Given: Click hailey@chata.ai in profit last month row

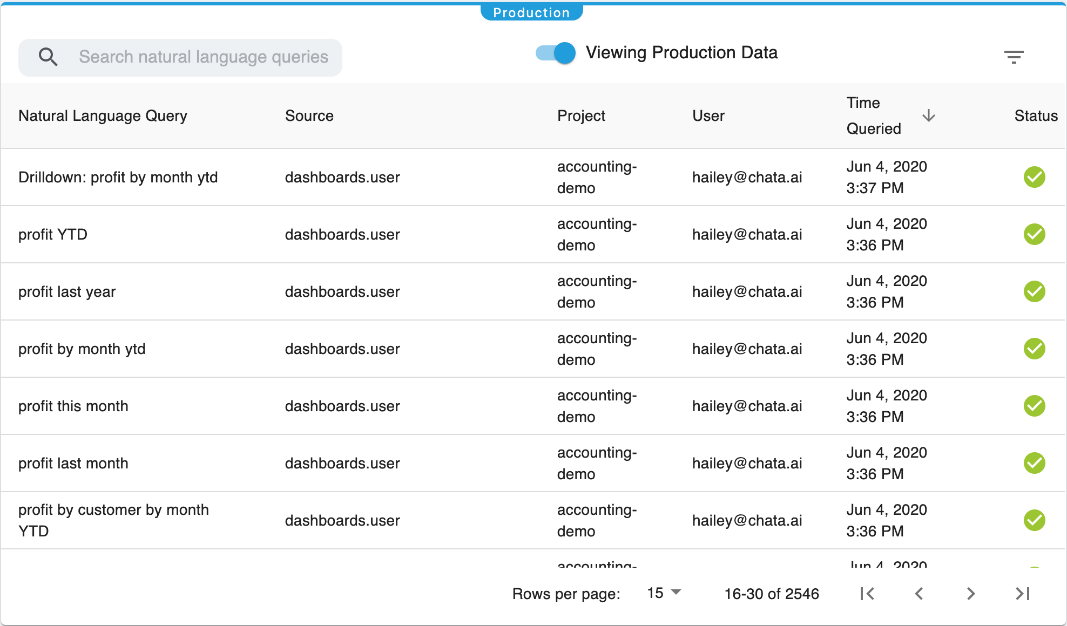Looking at the screenshot, I should tap(747, 463).
